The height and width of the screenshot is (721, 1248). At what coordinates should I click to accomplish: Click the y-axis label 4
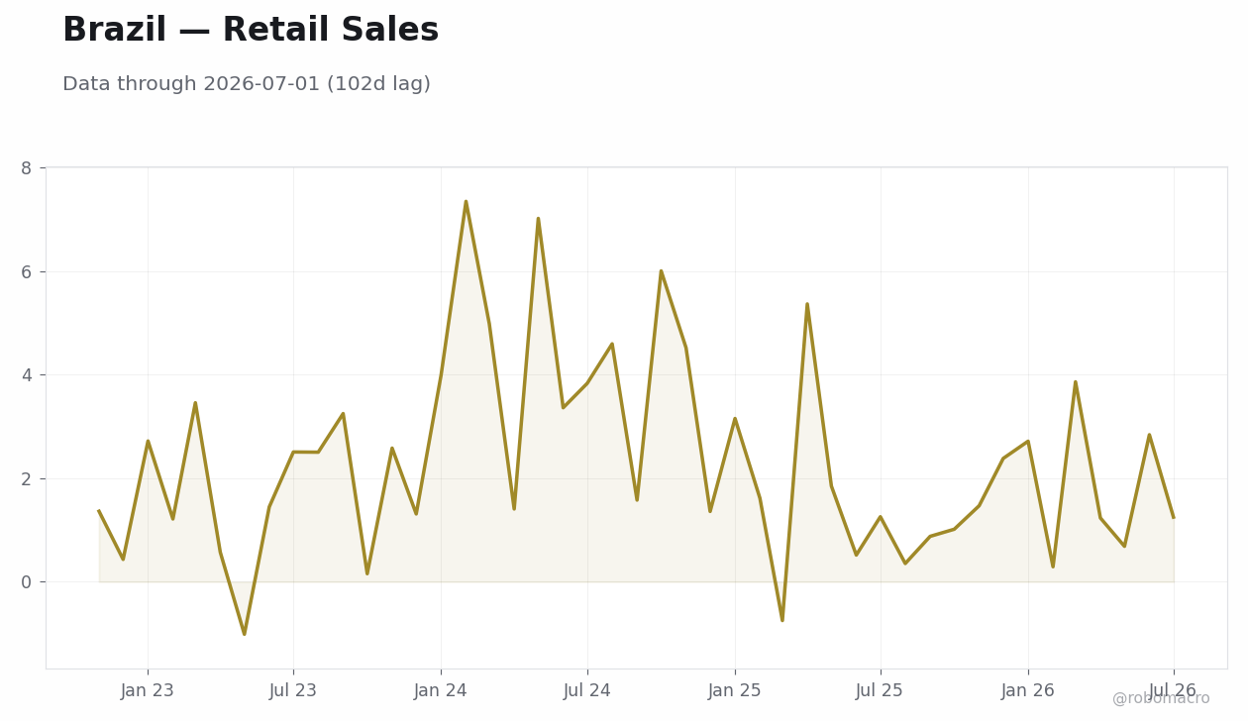click(27, 375)
